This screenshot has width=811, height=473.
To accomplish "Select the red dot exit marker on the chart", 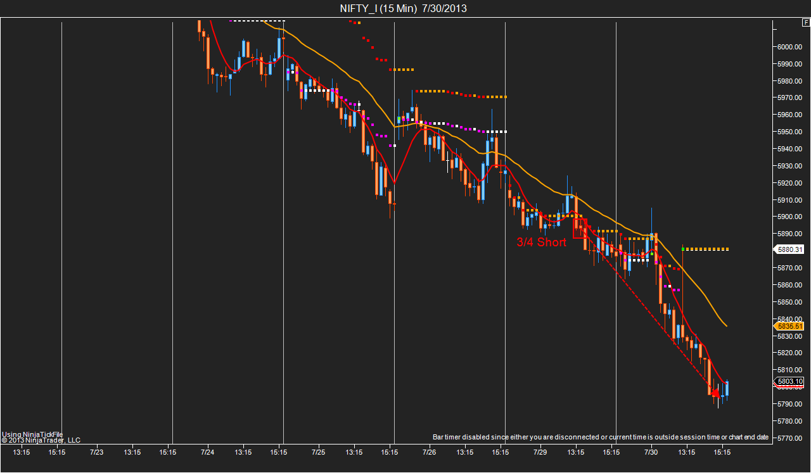I will pyautogui.click(x=715, y=393).
